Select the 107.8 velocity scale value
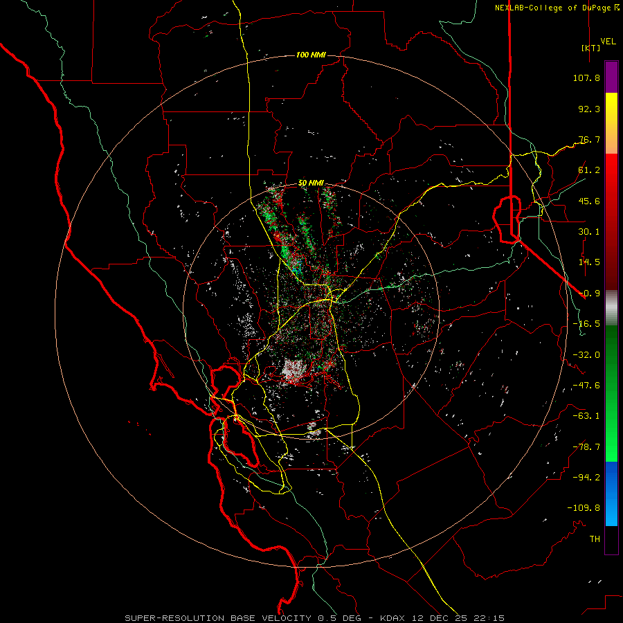This screenshot has height=623, width=623. click(x=586, y=78)
